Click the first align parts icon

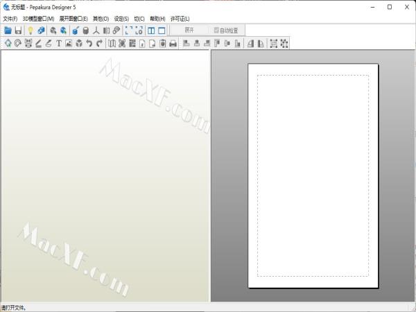(x=187, y=43)
